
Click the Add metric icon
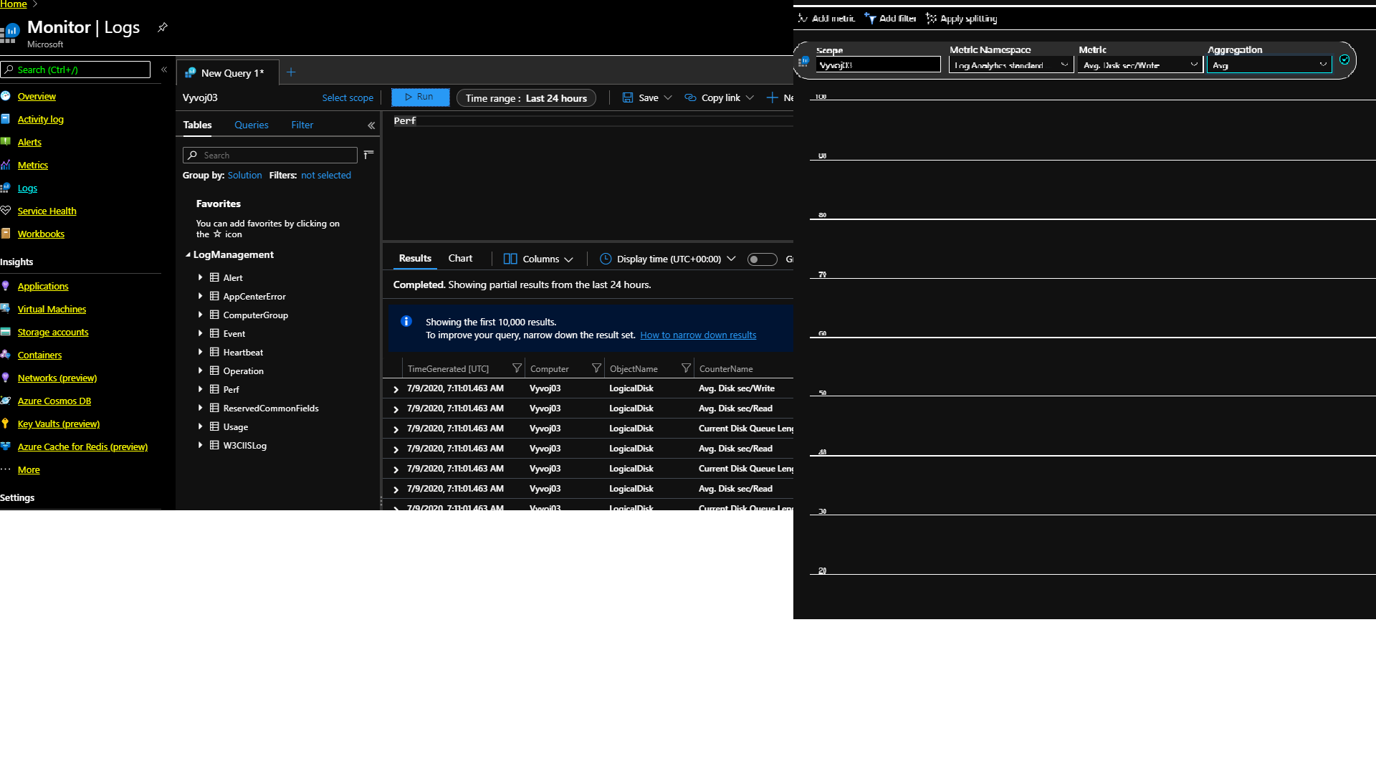point(803,19)
